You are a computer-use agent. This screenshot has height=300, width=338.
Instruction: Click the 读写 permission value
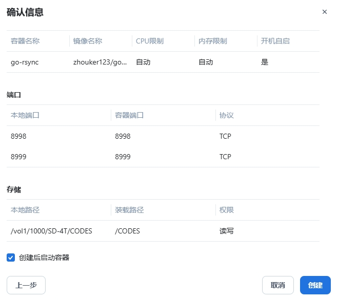pos(227,231)
